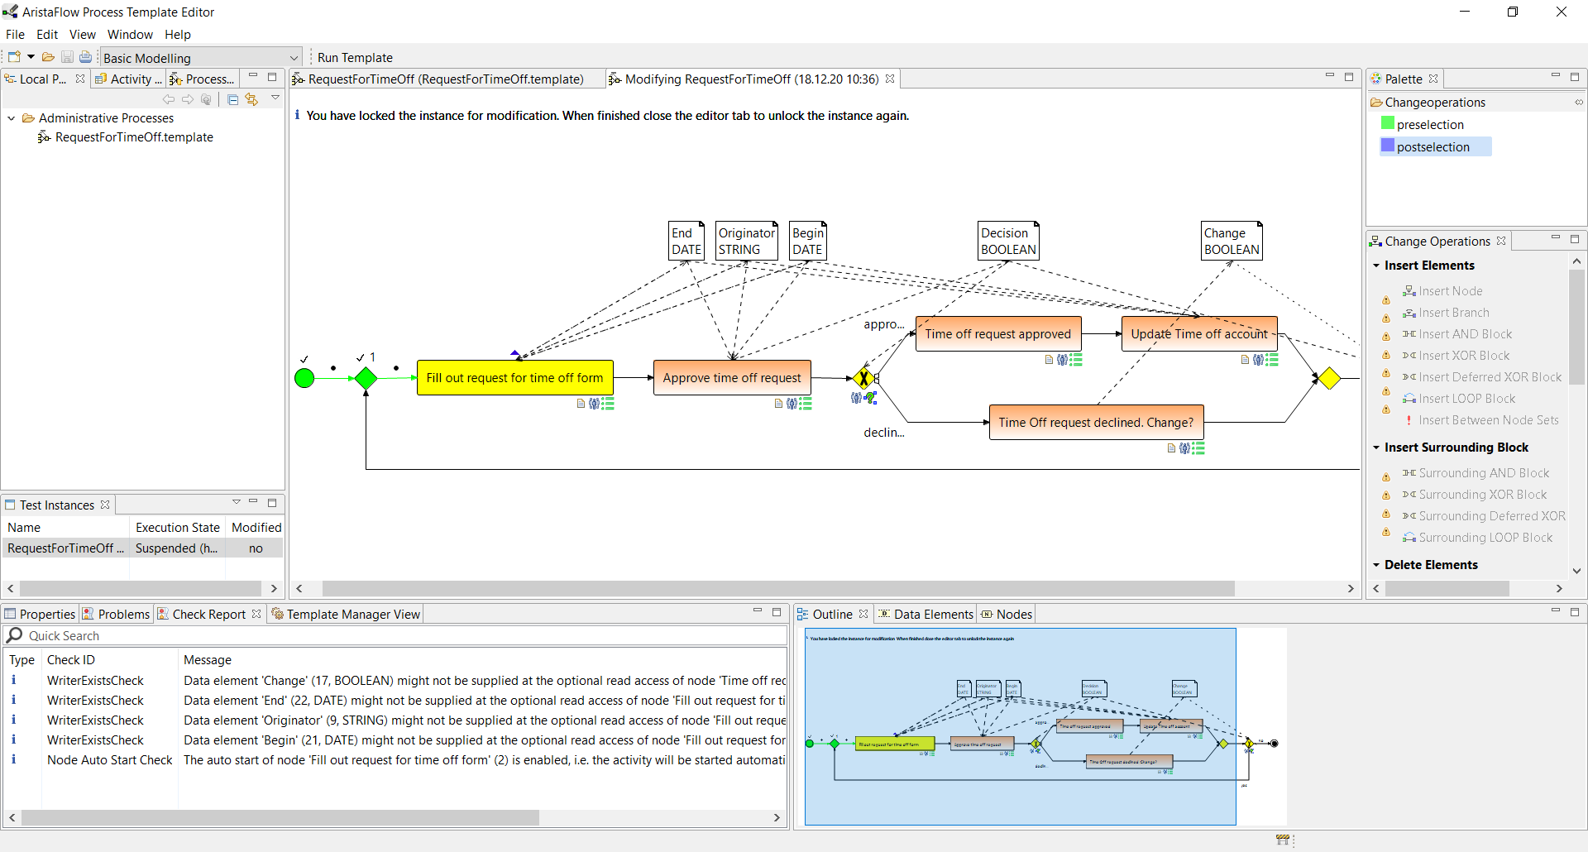The width and height of the screenshot is (1588, 852).
Task: Click the Forward arrow in Local Processes view
Action: [x=188, y=99]
